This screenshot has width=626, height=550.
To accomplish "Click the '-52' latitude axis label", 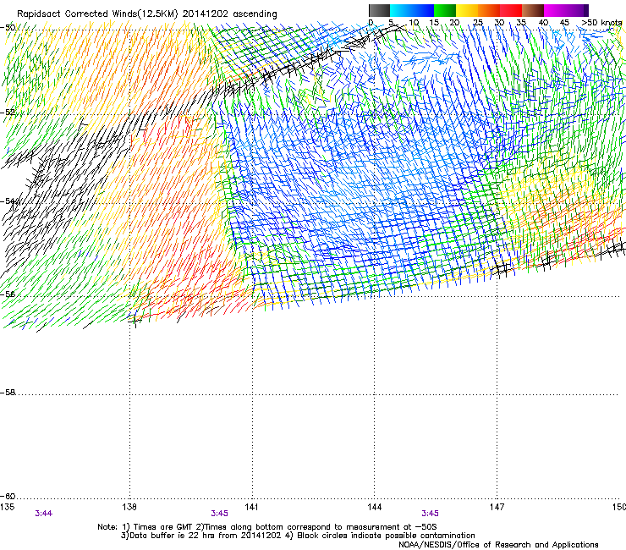I will tap(8, 113).
